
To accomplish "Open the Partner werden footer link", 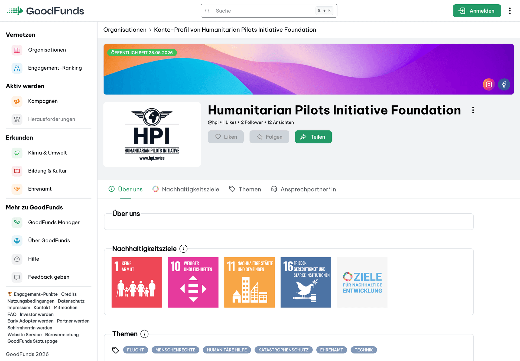I will (73, 321).
